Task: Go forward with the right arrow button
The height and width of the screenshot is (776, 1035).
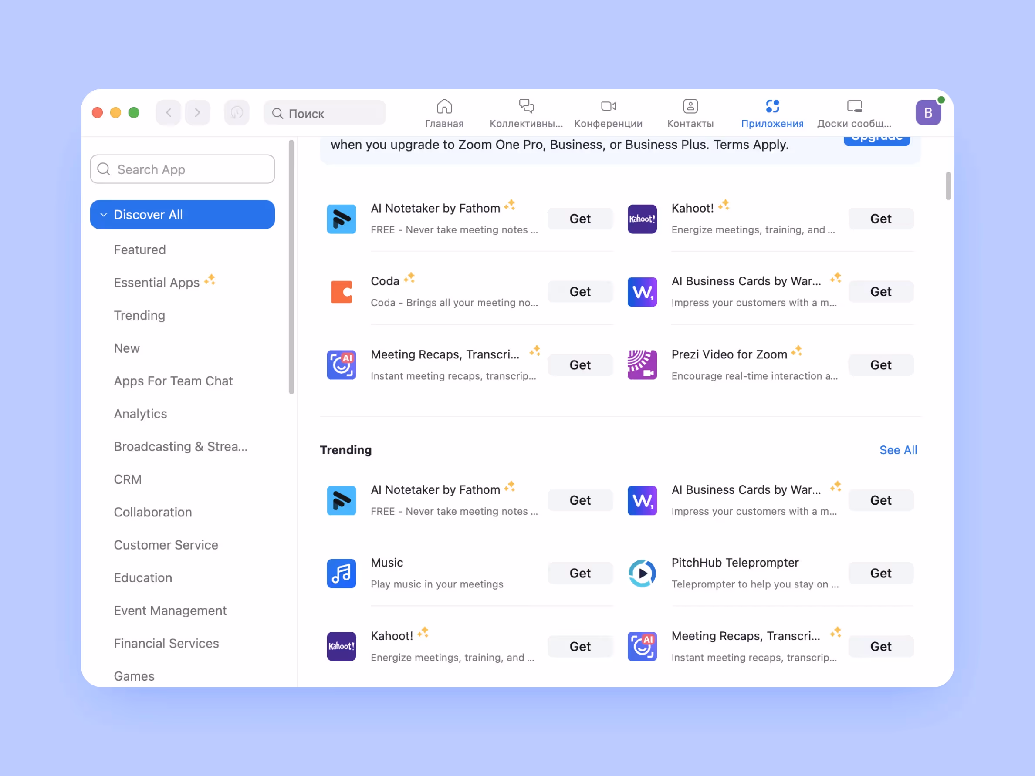Action: point(197,113)
